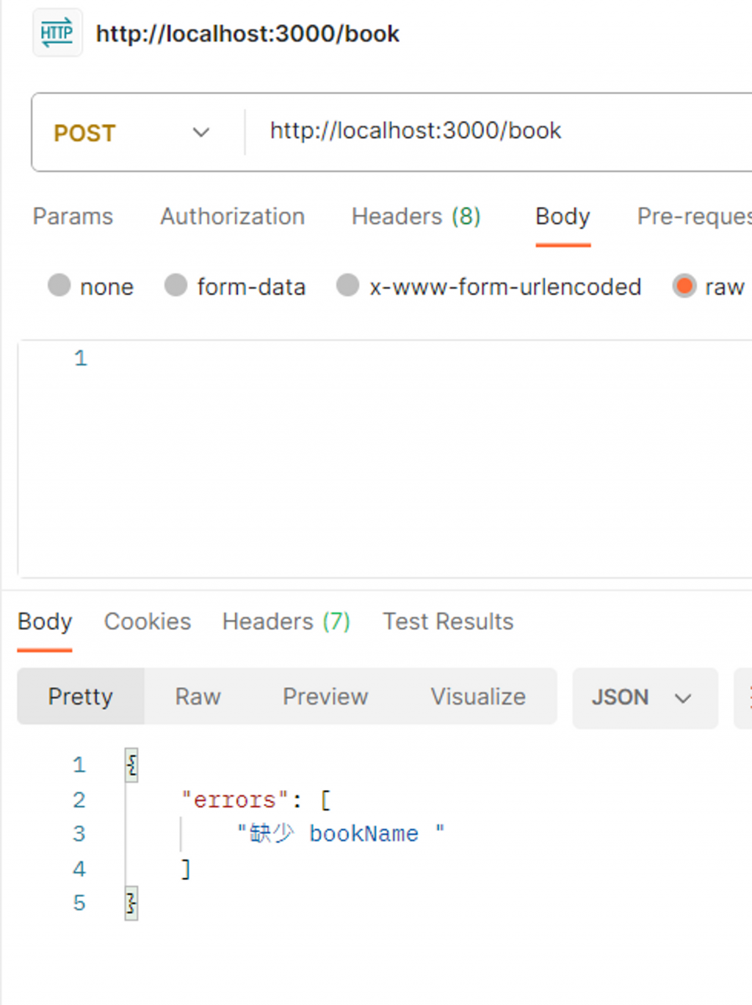Open the Visualize response view
752x1005 pixels.
point(478,697)
